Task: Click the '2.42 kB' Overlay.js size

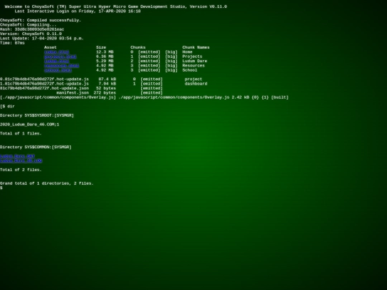Action: click(x=240, y=97)
